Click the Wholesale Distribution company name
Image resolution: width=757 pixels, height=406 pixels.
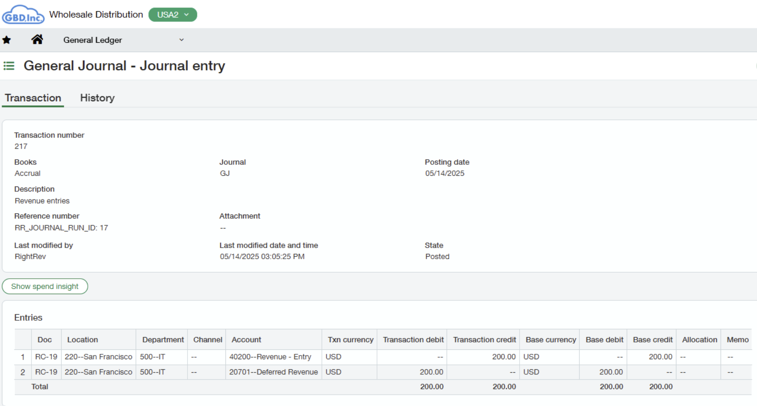pos(96,15)
